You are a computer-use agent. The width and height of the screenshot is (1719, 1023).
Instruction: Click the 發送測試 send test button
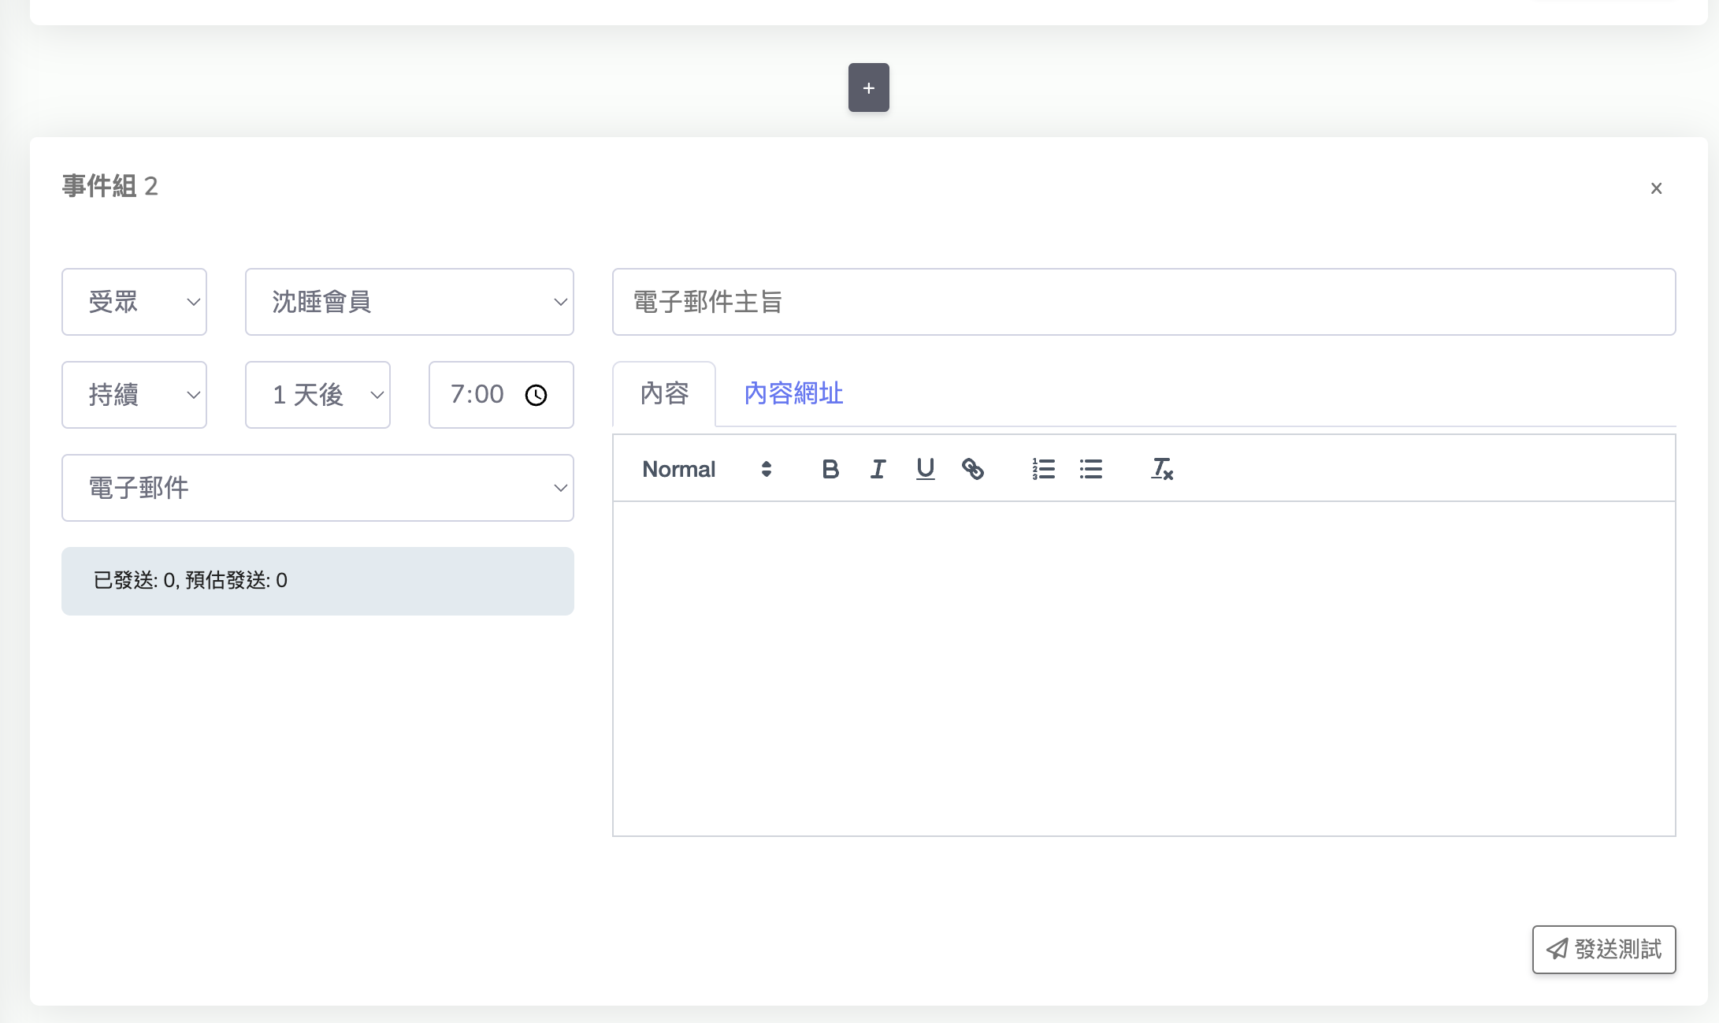click(1603, 950)
